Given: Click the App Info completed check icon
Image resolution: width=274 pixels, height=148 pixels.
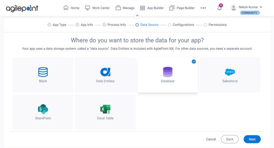Looking at the screenshot, I should click(77, 25).
